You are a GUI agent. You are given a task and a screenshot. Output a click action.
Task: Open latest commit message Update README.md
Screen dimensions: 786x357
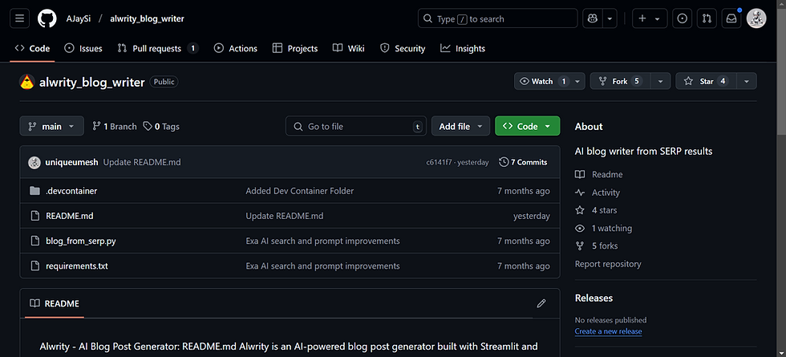142,162
